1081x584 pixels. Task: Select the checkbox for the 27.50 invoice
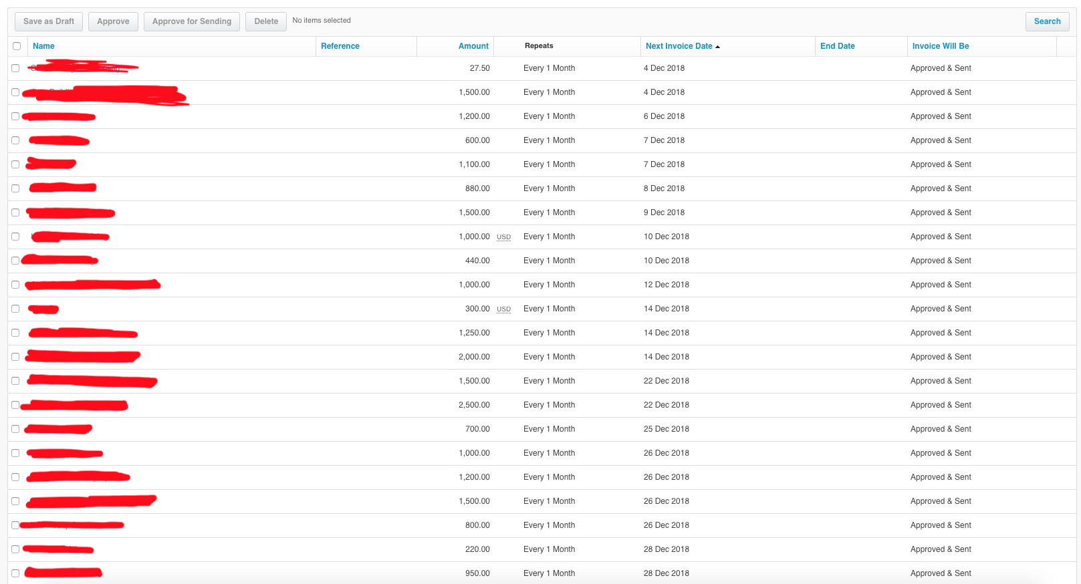point(15,68)
